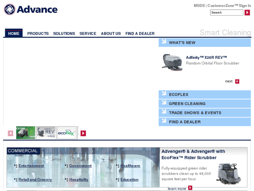Open the Hospitality link
Screen dimensions: 254x191
(79, 180)
